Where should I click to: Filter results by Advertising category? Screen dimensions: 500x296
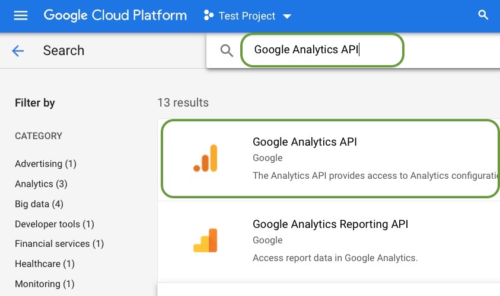click(46, 164)
